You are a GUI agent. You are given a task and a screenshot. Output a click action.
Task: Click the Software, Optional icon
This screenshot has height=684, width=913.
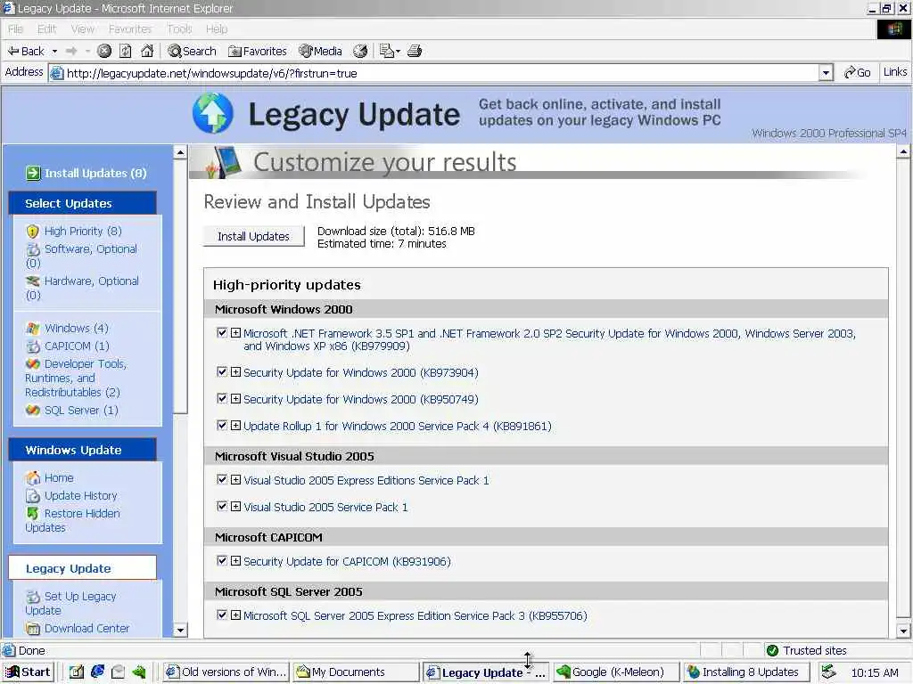tap(33, 249)
